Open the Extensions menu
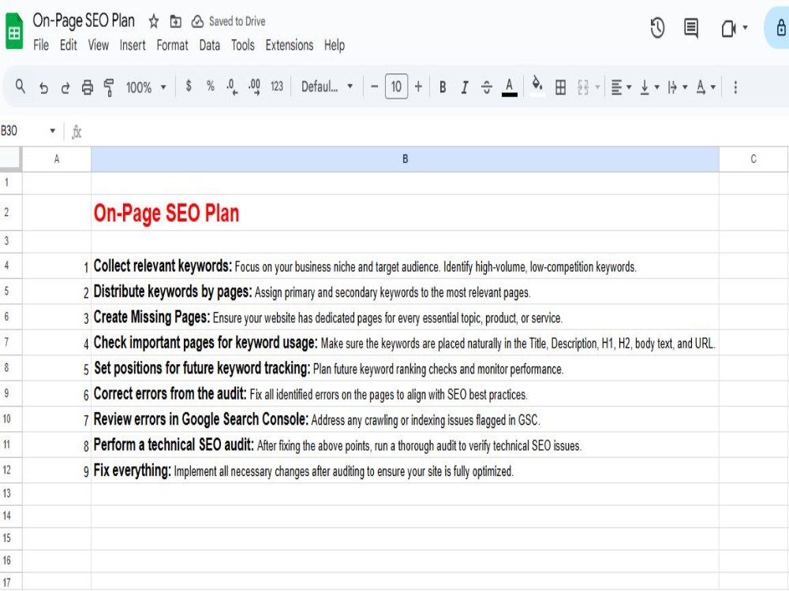 pyautogui.click(x=290, y=45)
